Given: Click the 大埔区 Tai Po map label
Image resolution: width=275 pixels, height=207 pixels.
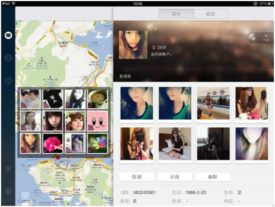Looking at the screenshot, I should [x=63, y=44].
